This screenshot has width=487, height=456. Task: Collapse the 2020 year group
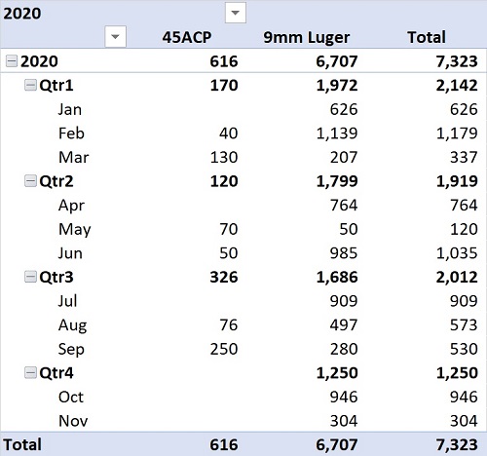tap(12, 61)
